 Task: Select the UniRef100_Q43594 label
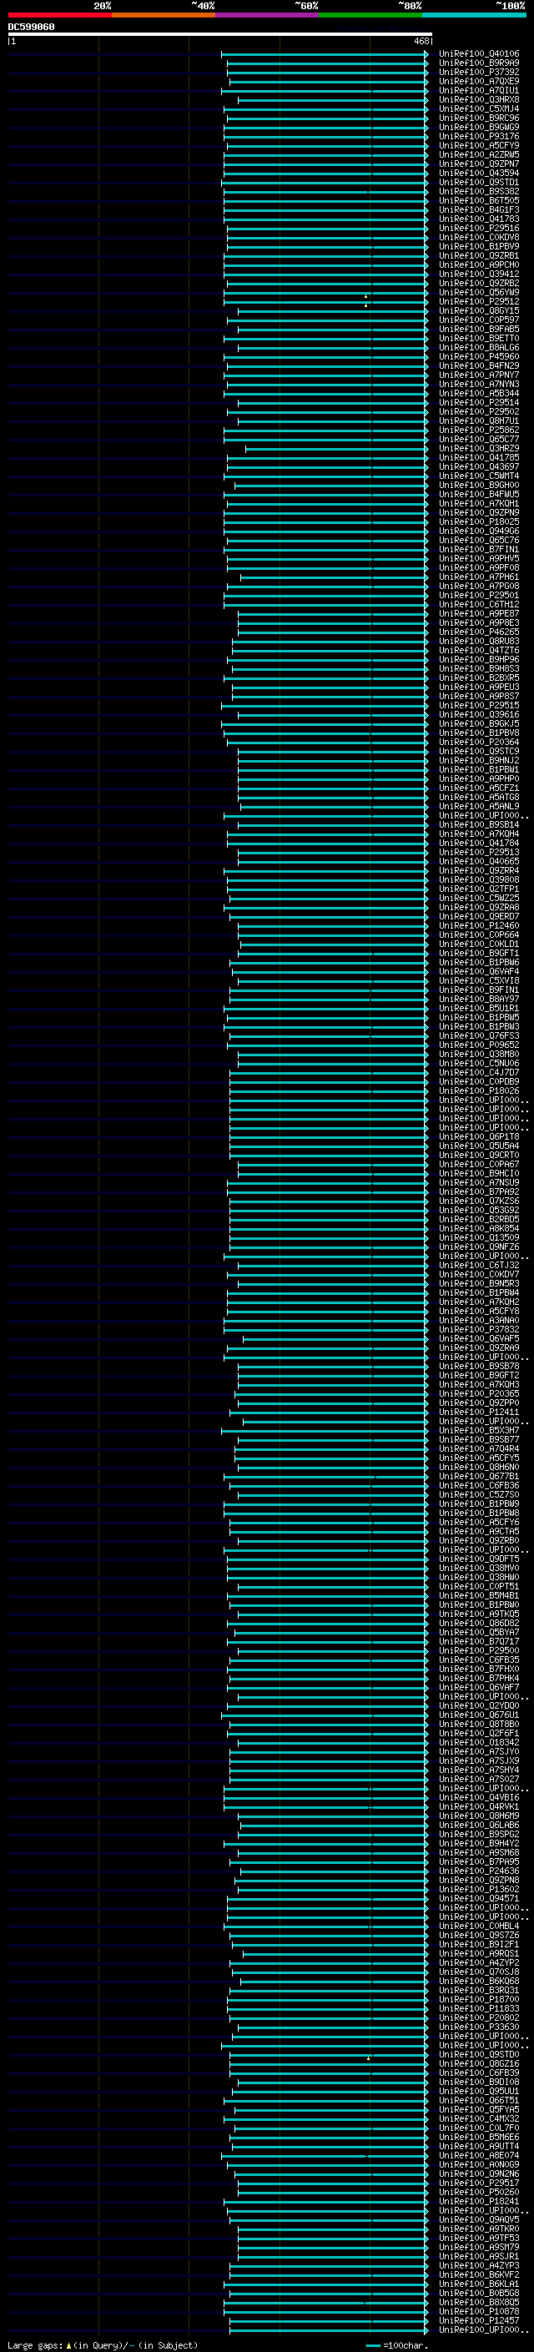point(479,174)
